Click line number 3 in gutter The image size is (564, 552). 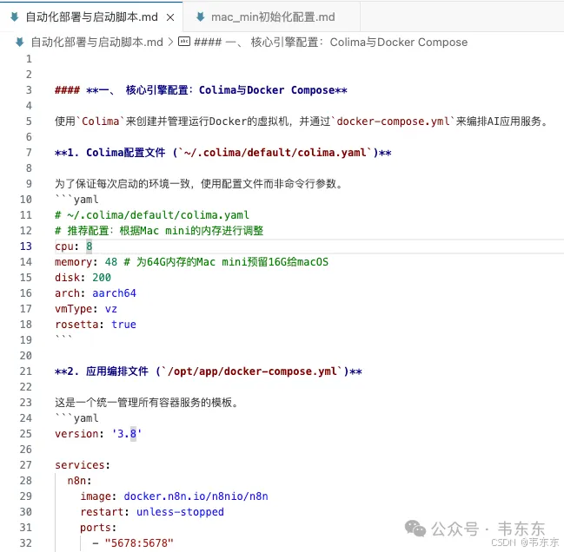pyautogui.click(x=29, y=89)
